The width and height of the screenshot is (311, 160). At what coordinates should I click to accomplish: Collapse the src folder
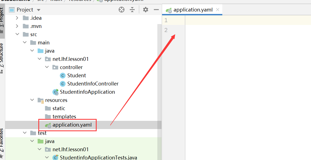[x=17, y=34]
